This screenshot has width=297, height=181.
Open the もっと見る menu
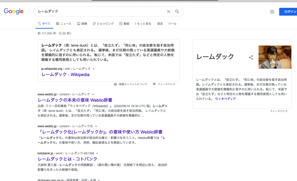(143, 24)
